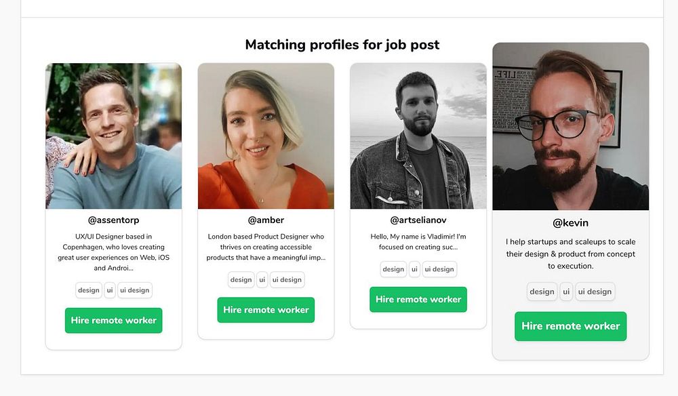Click the ui design tag on @assentorp's card

134,290
